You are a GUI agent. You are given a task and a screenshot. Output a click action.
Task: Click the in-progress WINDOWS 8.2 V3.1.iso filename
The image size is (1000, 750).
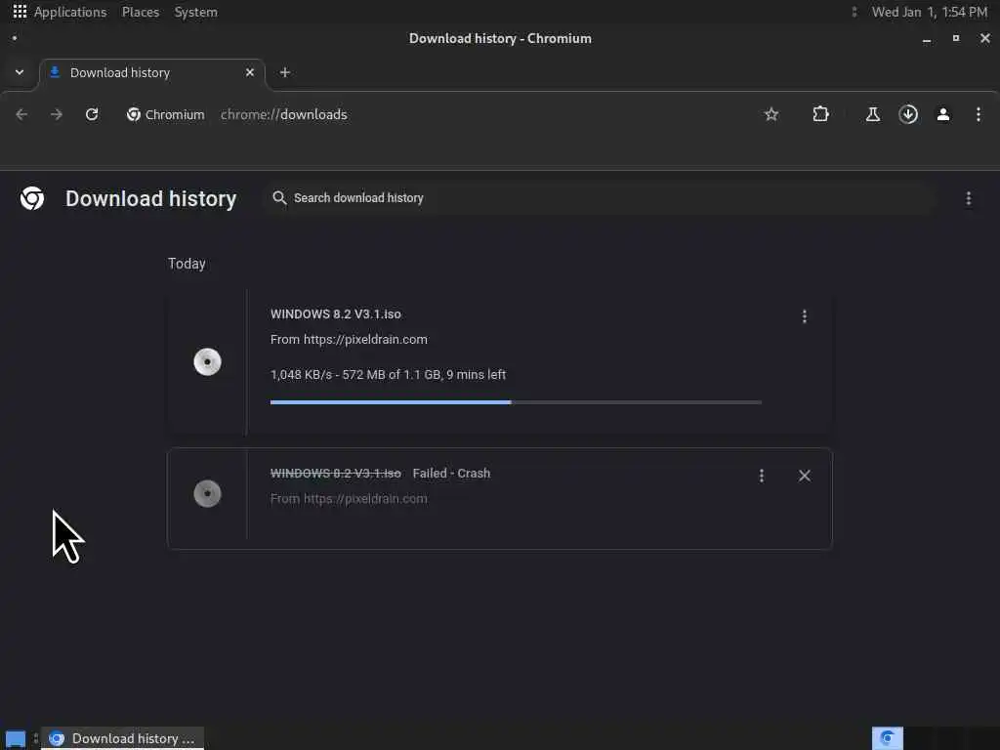pyautogui.click(x=336, y=313)
